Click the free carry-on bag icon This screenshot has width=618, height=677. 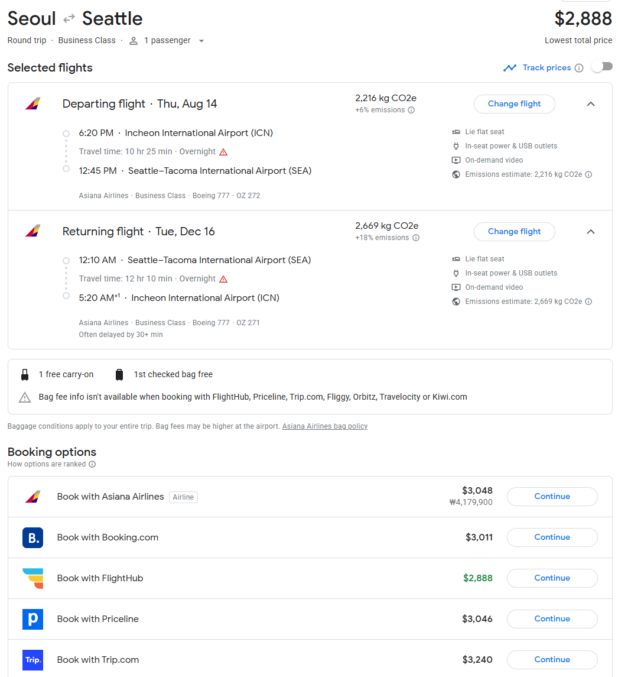coord(25,375)
